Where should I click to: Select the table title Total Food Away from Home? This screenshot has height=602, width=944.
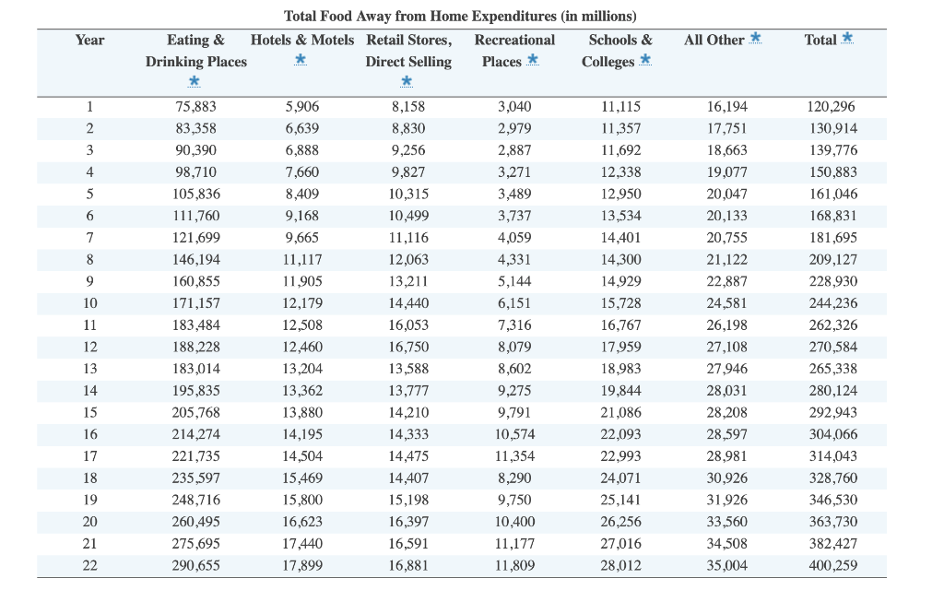point(460,16)
